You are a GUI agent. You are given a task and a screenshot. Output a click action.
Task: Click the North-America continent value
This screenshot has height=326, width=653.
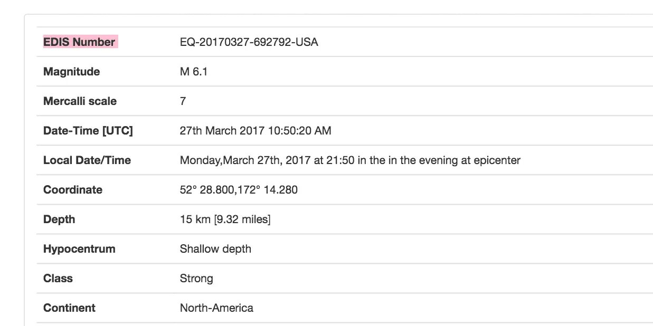pyautogui.click(x=216, y=308)
